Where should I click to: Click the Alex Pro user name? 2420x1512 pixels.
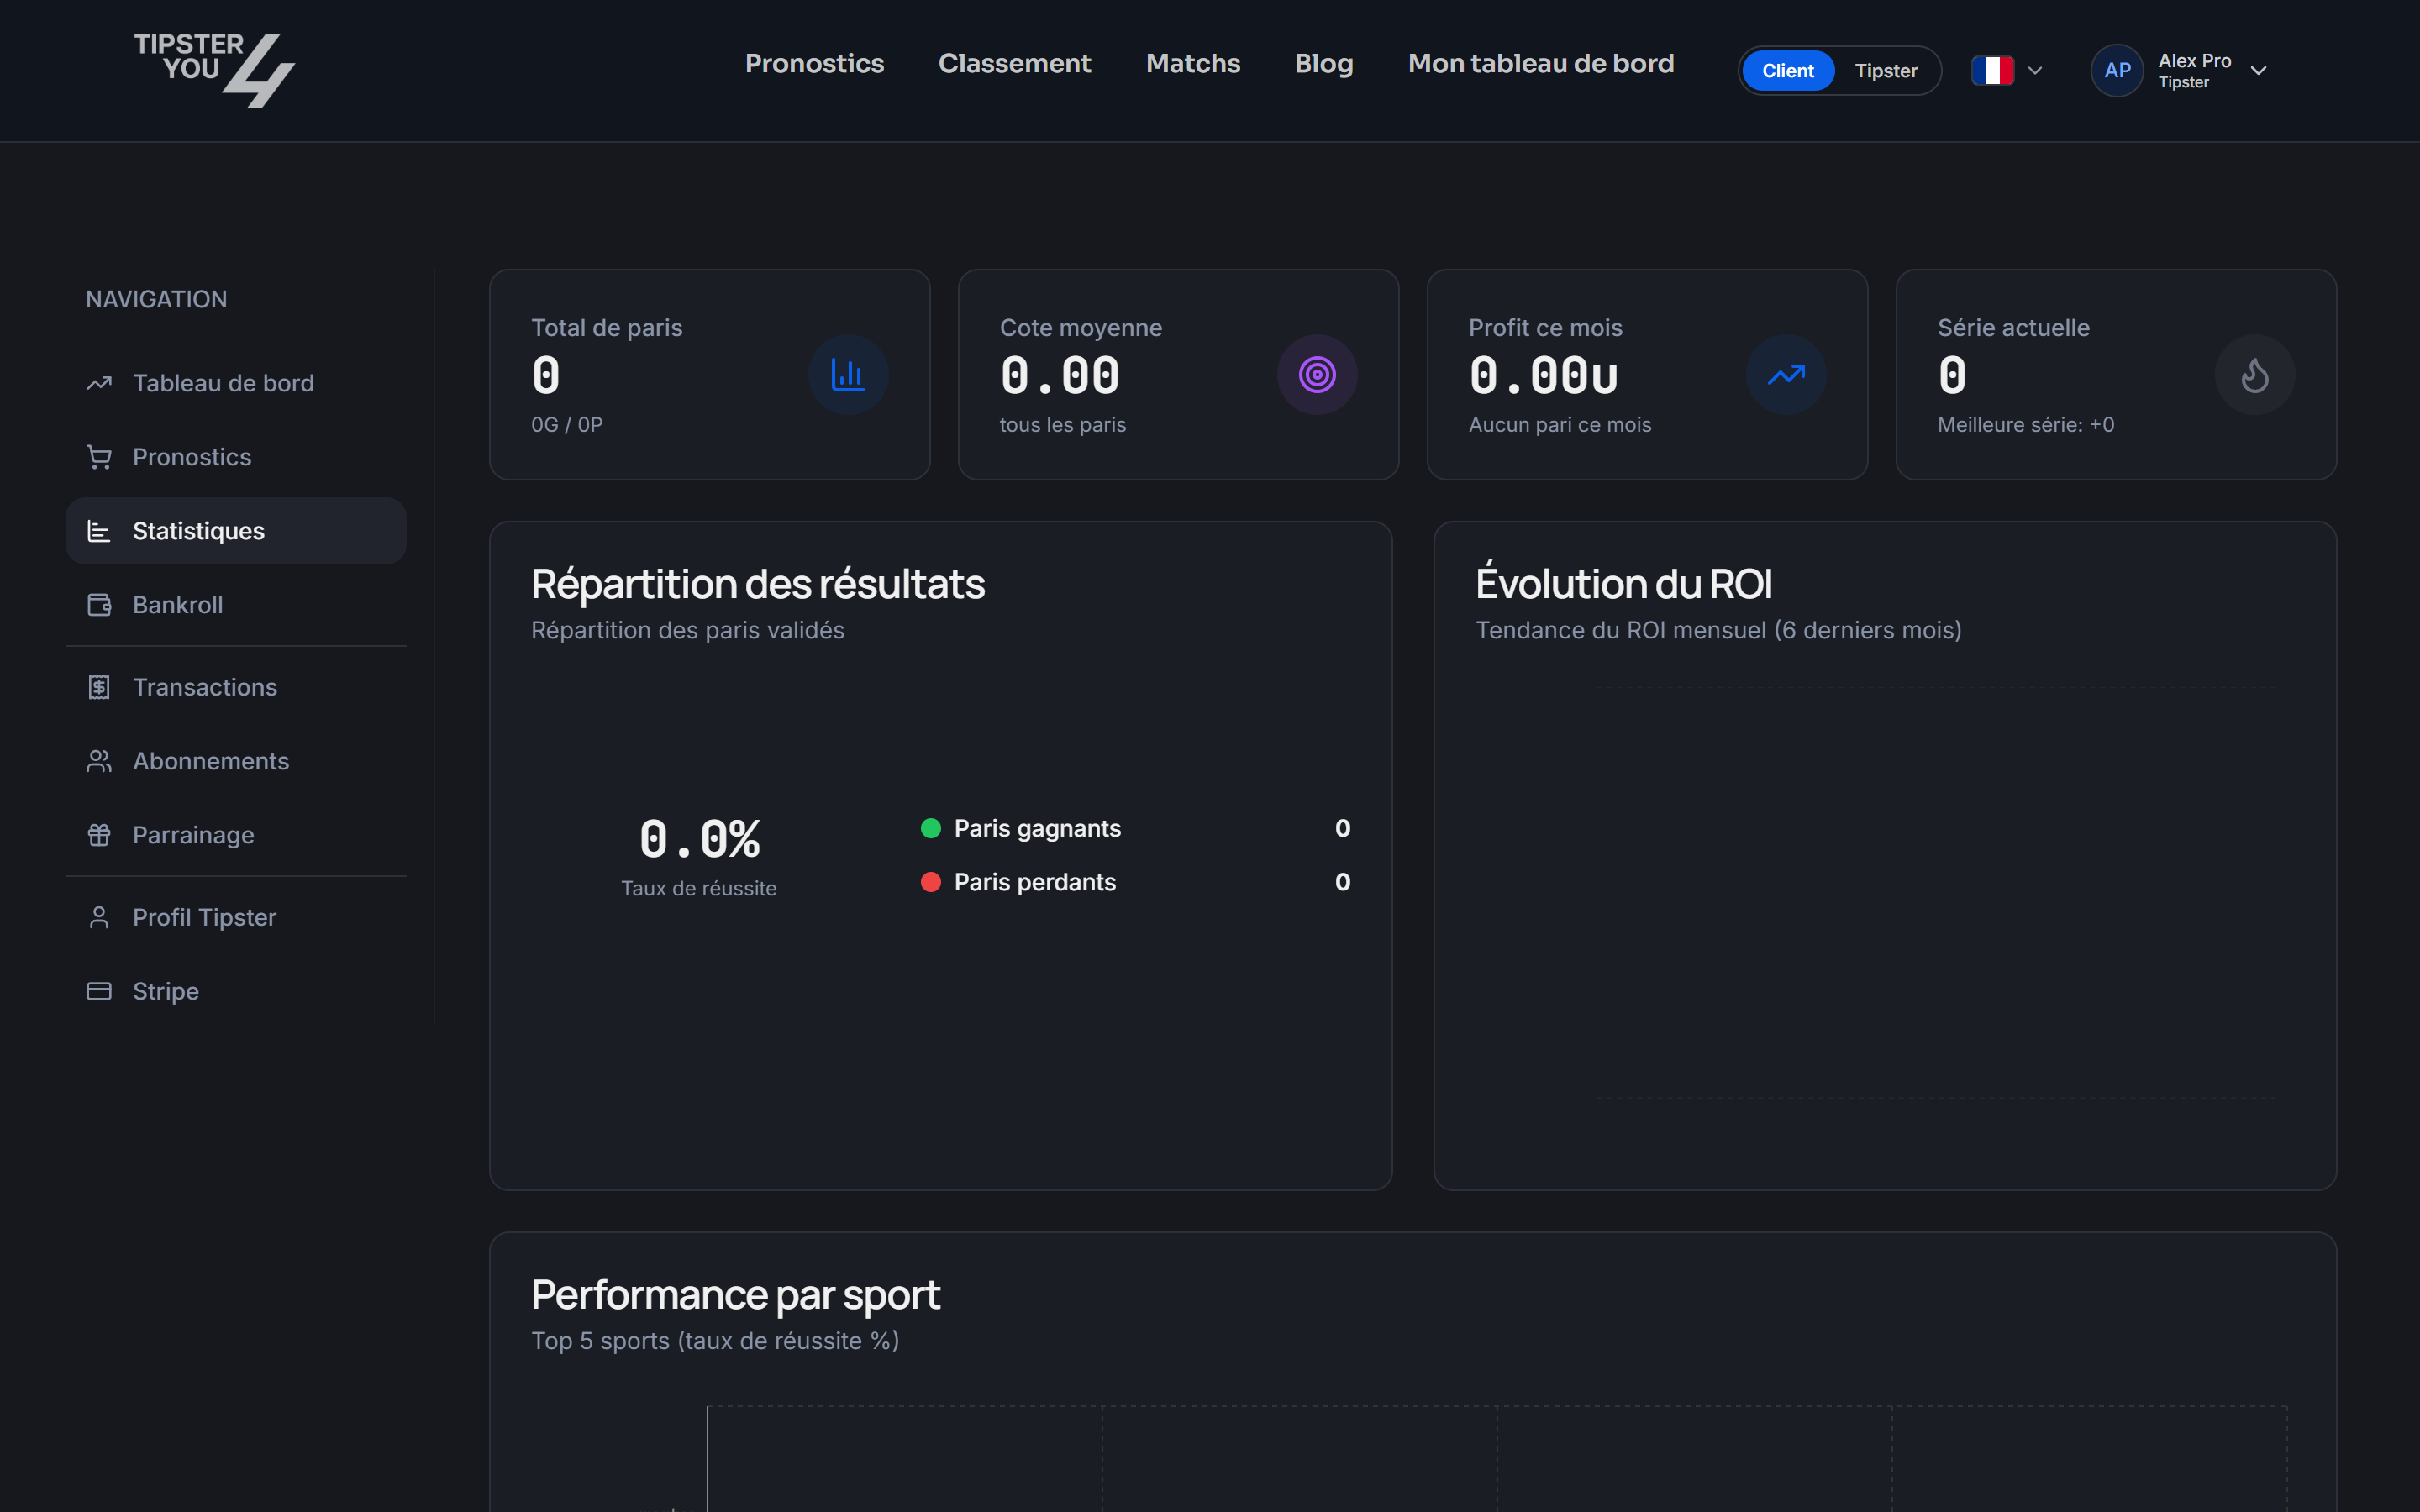2195,60
